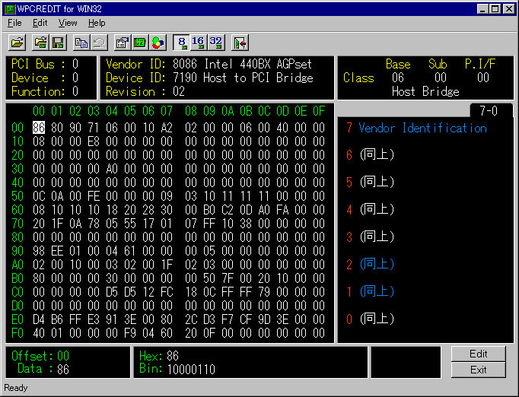Click the green chip board icon
The image size is (519, 397).
click(140, 43)
